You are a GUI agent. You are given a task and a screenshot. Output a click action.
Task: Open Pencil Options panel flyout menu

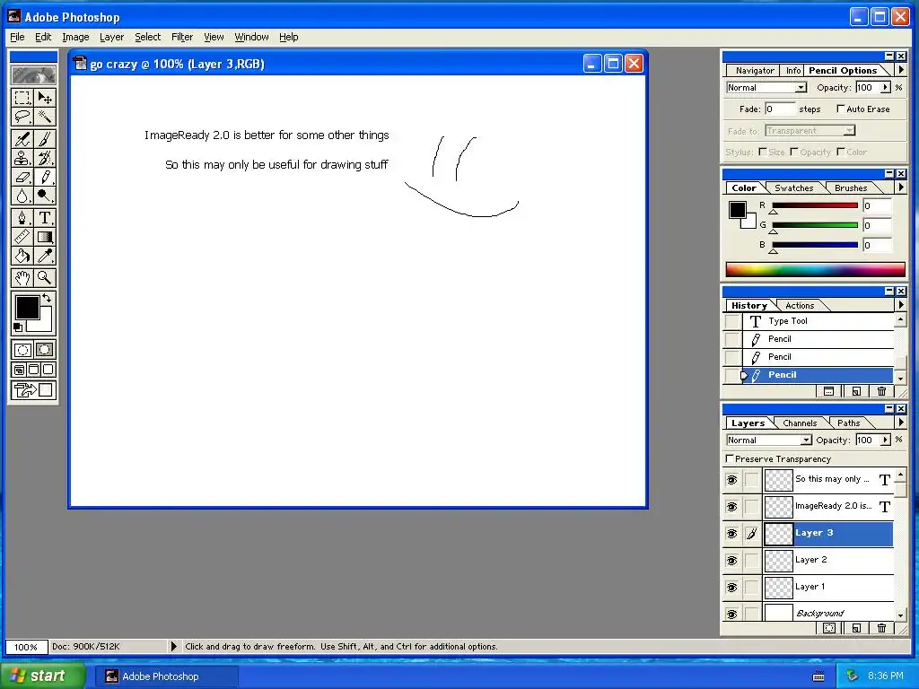point(901,70)
